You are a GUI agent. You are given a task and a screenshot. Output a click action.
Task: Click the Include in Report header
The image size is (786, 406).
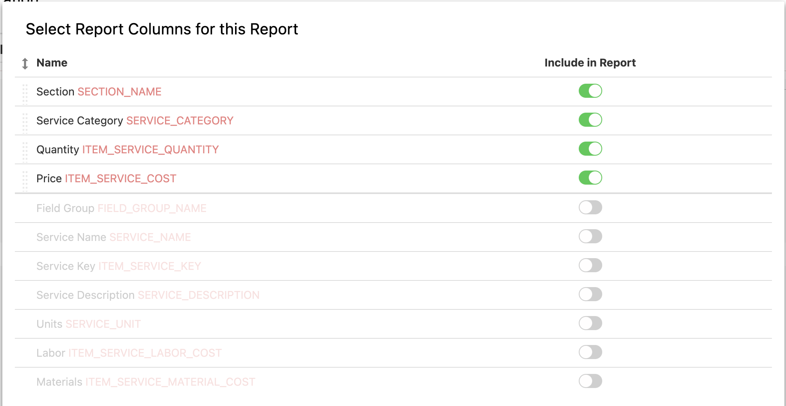tap(590, 63)
